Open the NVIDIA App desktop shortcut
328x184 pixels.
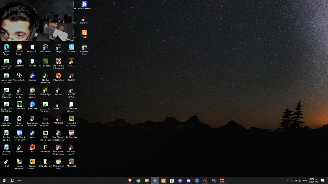tap(45, 91)
